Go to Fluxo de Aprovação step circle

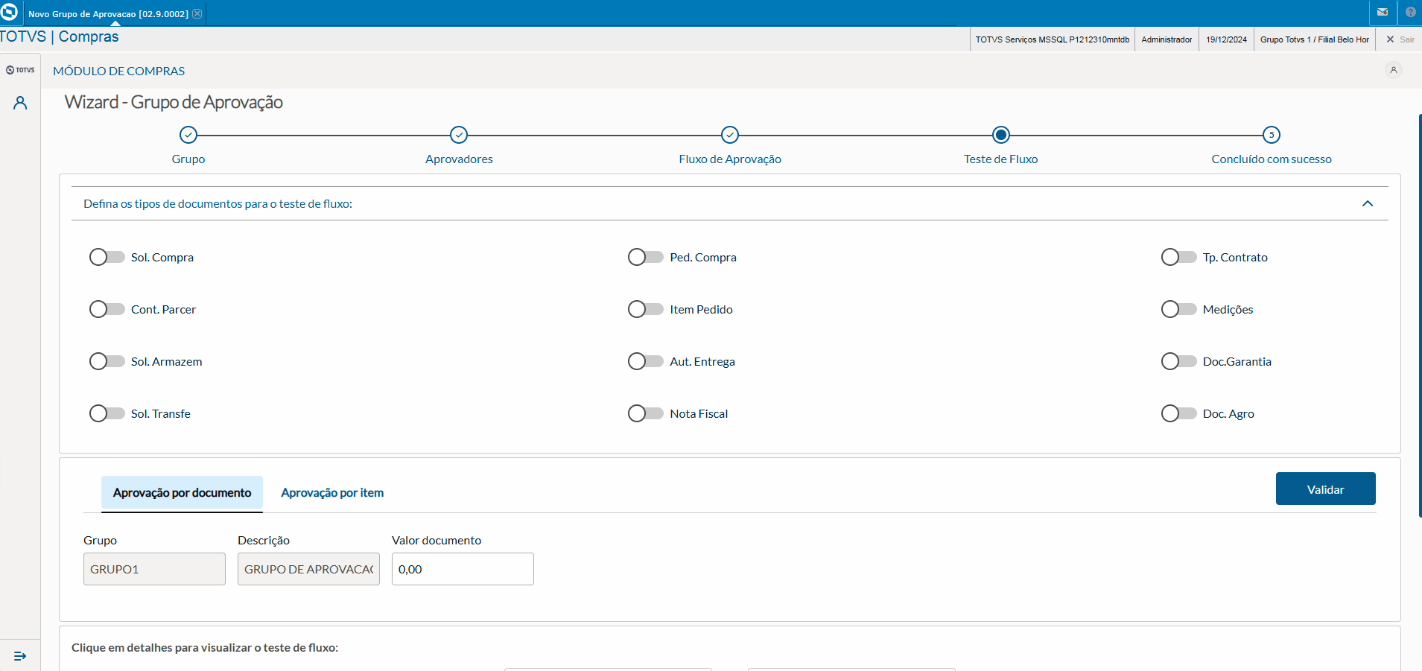coord(730,135)
